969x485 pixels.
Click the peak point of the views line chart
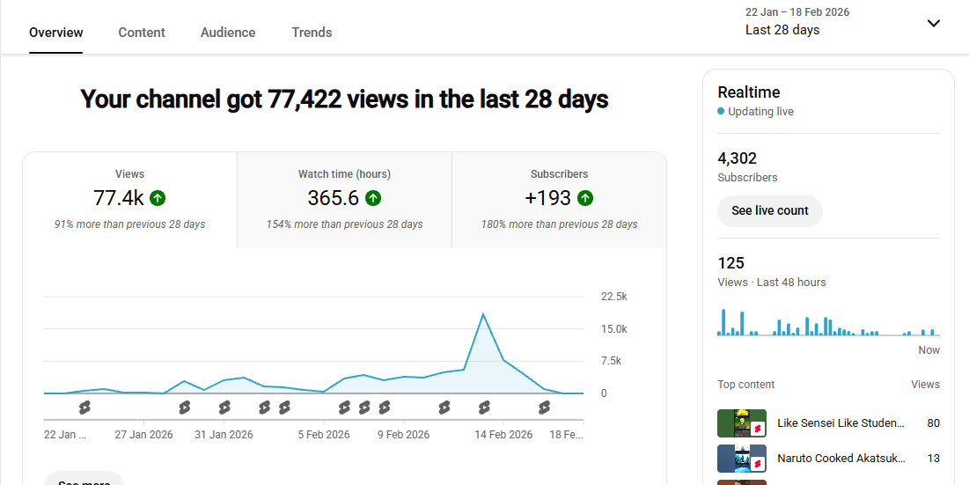(x=482, y=314)
